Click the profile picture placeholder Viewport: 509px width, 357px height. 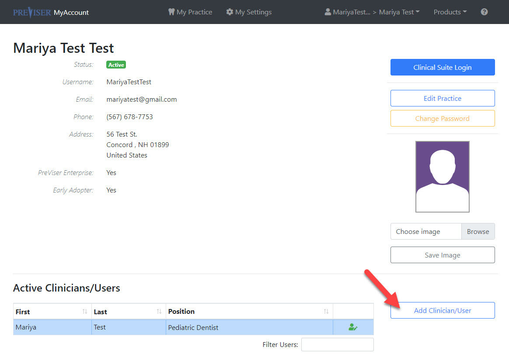[442, 176]
